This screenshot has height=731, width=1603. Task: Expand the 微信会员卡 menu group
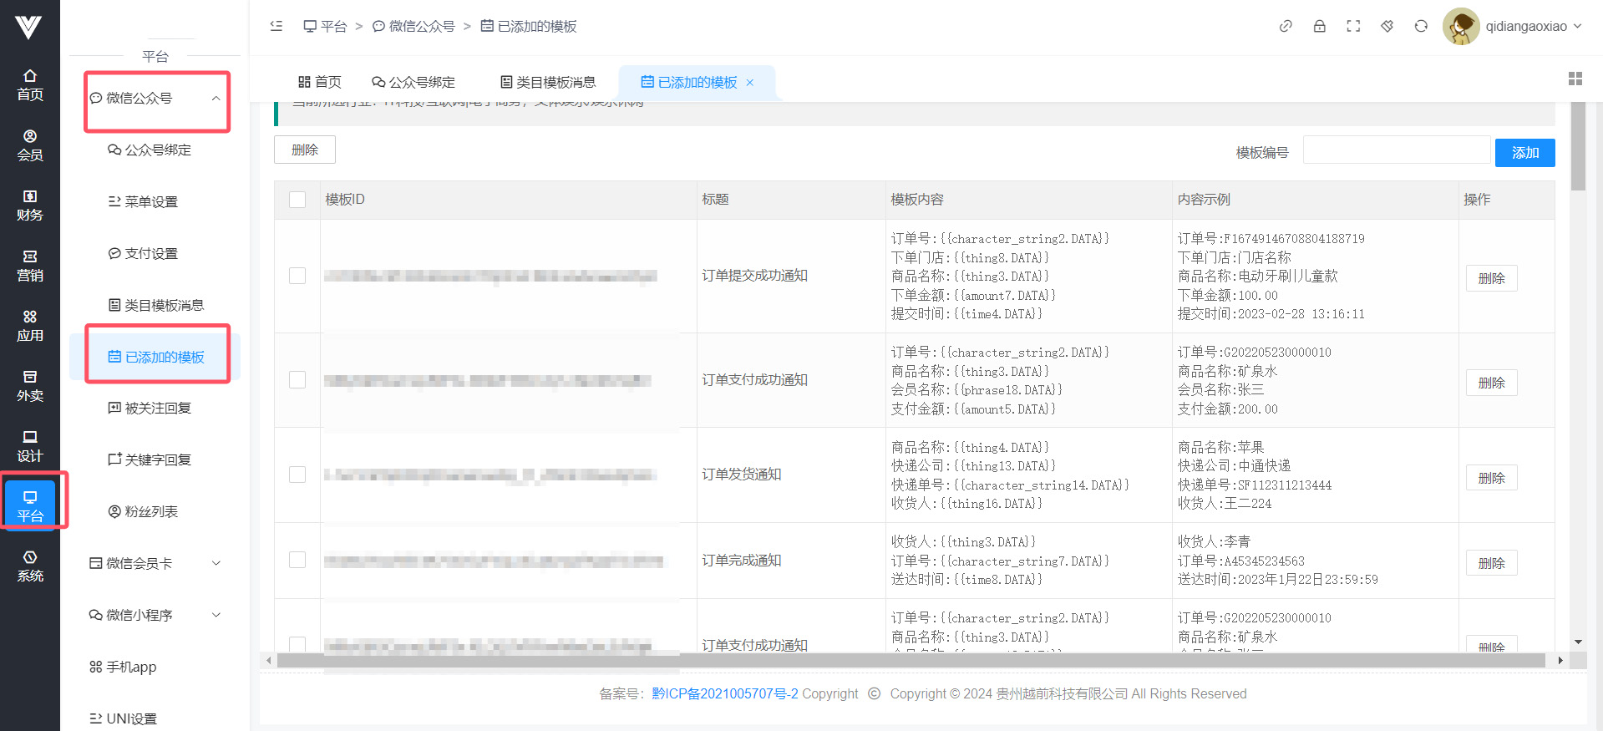(x=155, y=563)
